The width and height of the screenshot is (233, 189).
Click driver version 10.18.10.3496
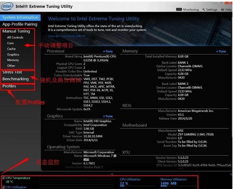click(x=93, y=136)
